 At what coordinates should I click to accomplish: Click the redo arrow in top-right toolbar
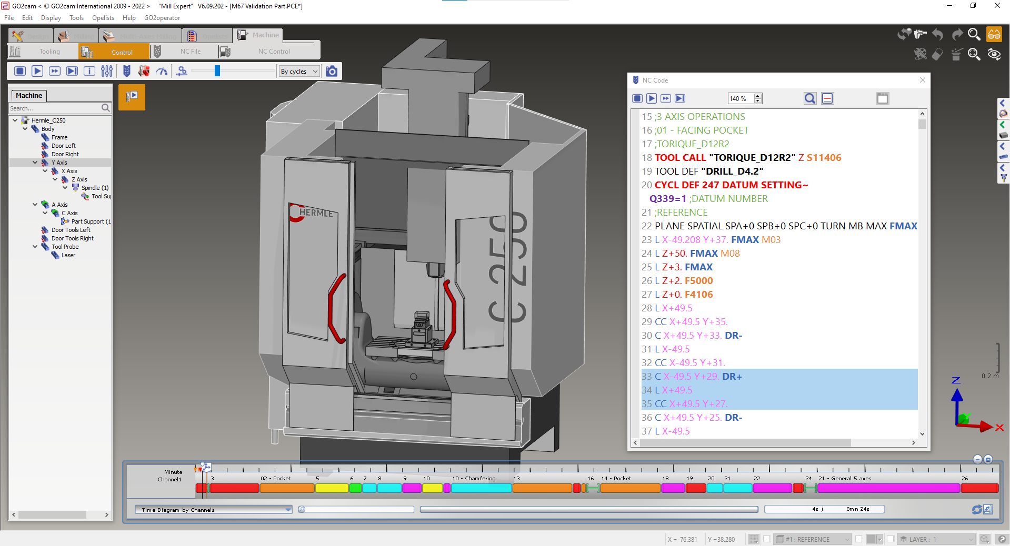[957, 34]
